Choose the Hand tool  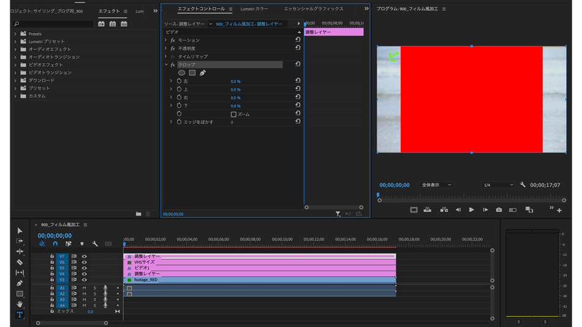(x=20, y=304)
